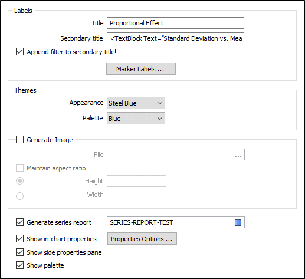305x279 pixels.
Task: Toggle Generate series report checkbox
Action: pyautogui.click(x=19, y=222)
